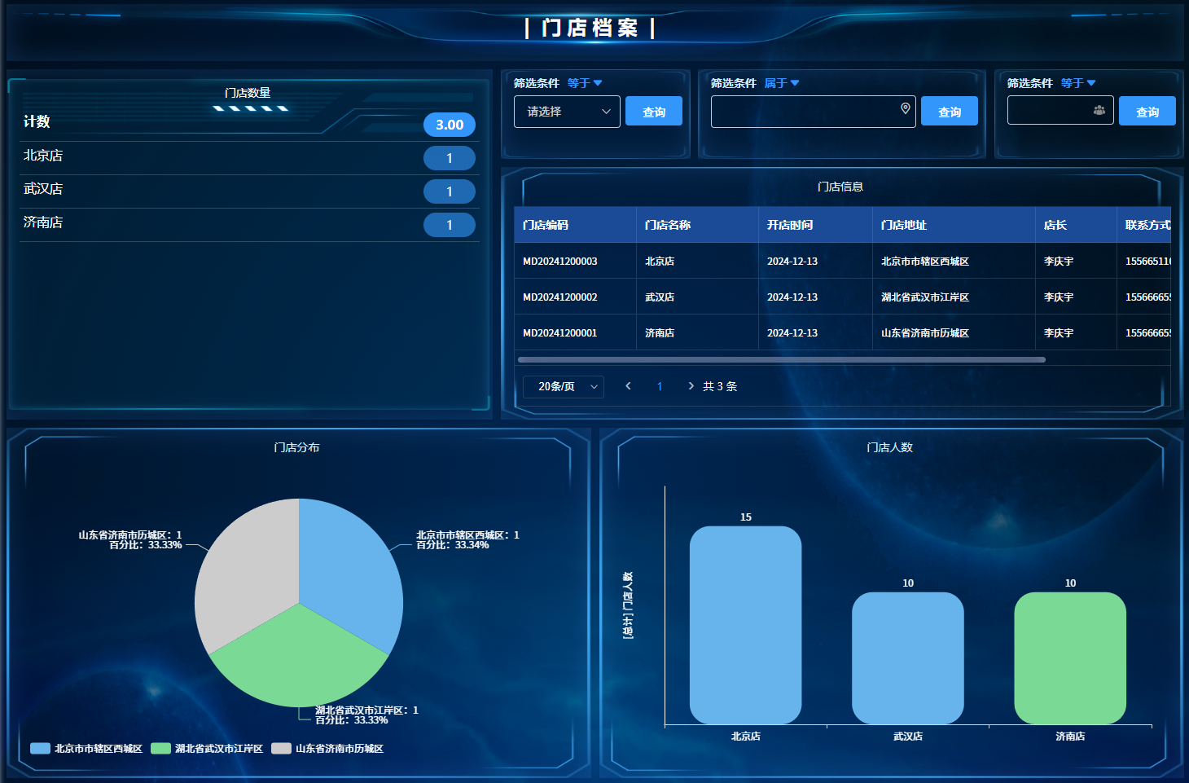Toggle 山东省济南市历城区 legend item
1189x783 pixels.
pyautogui.click(x=327, y=749)
